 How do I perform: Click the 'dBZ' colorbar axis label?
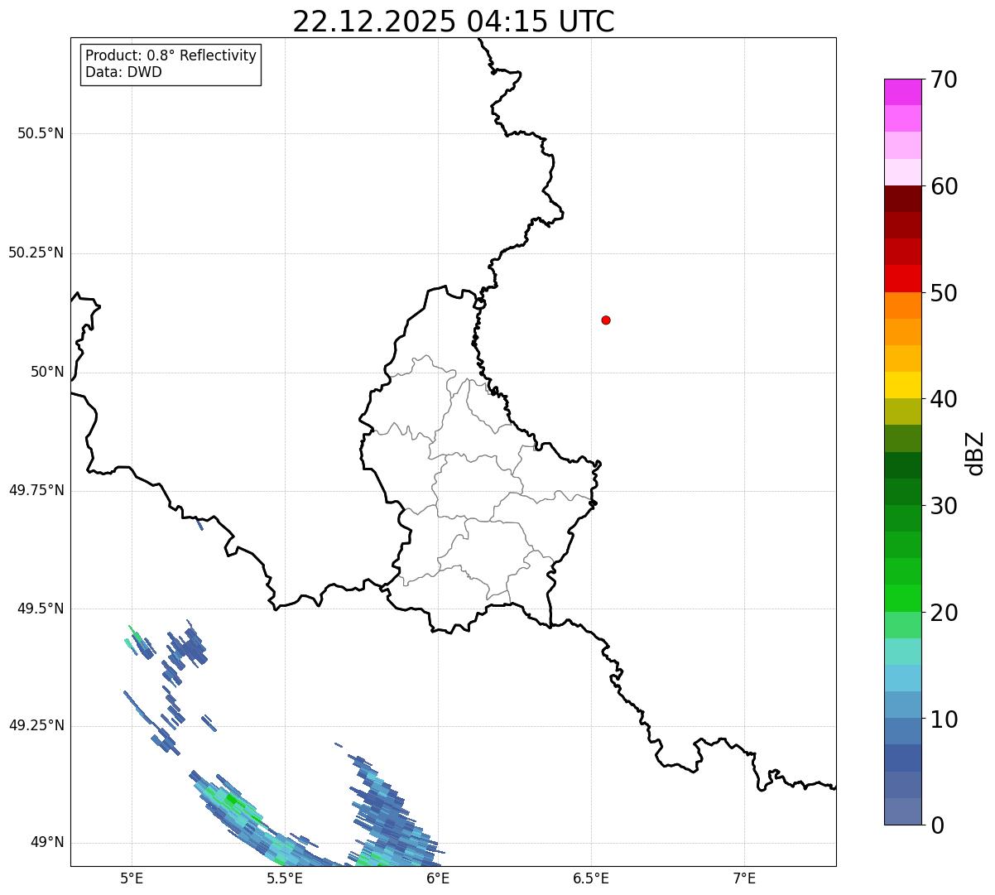coord(975,453)
